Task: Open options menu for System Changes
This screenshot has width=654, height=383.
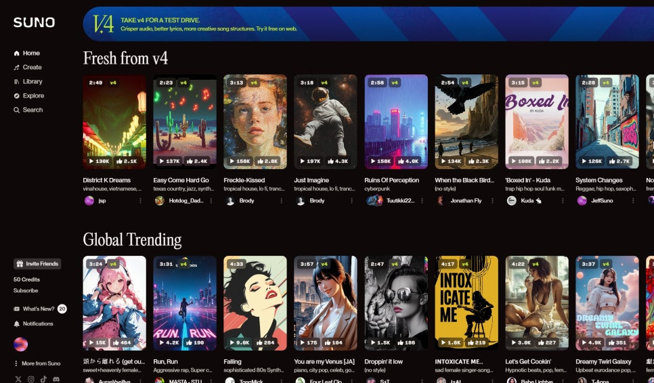Action: pos(633,200)
